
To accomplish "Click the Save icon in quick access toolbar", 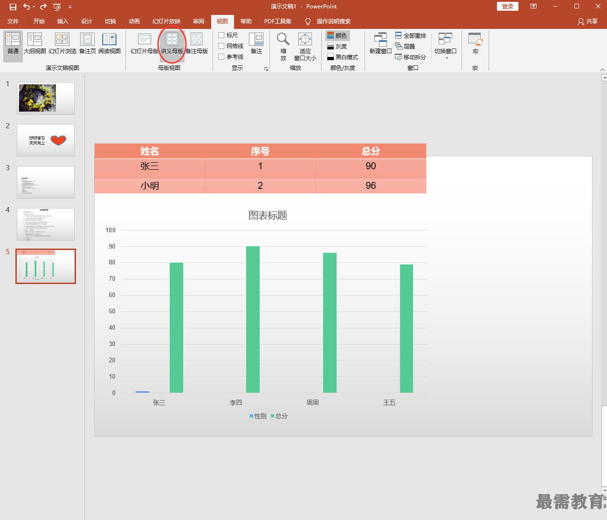I will (13, 7).
